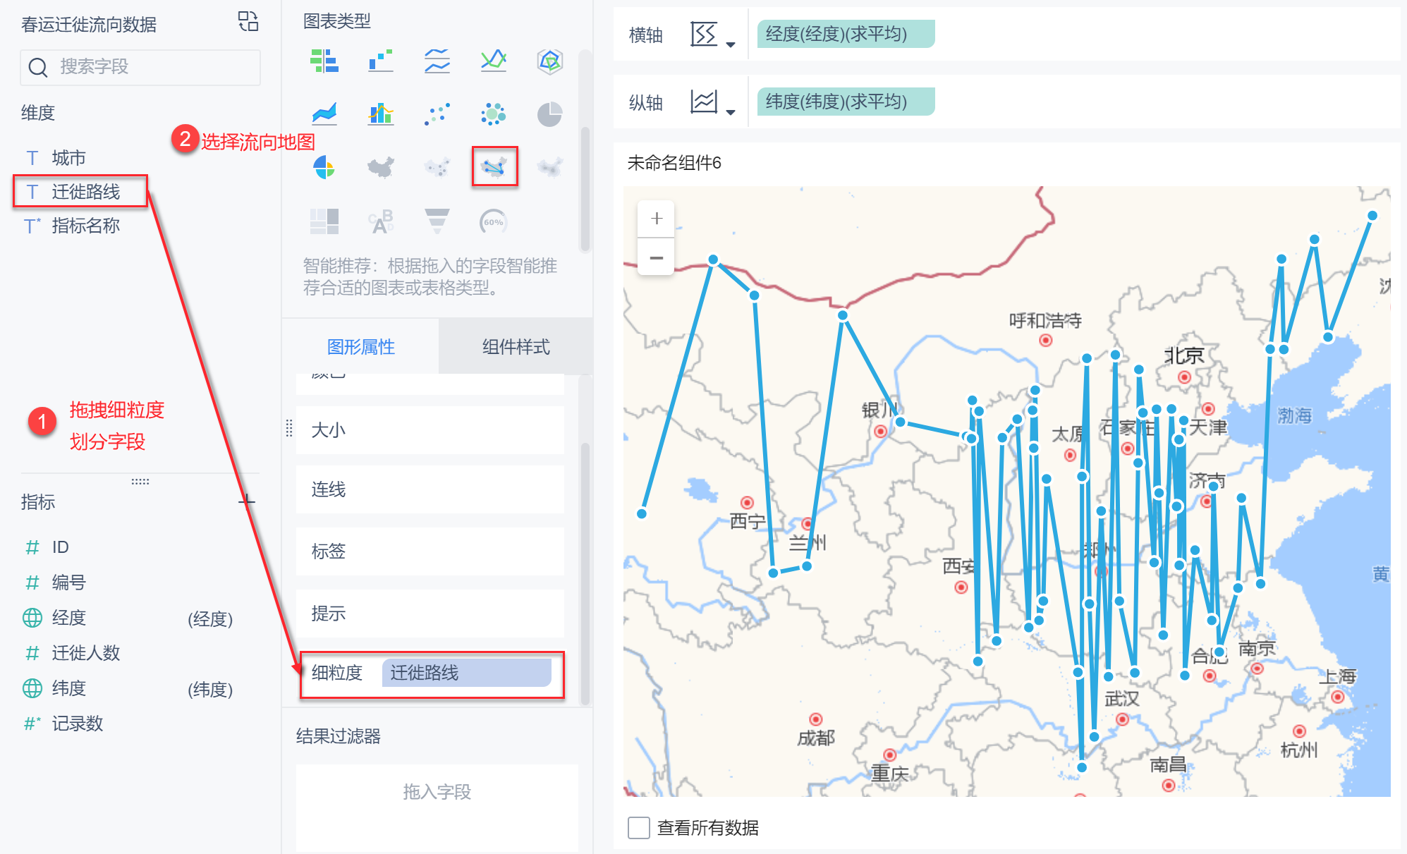Switch to the 图形属性 tab
1407x854 pixels.
tap(360, 346)
